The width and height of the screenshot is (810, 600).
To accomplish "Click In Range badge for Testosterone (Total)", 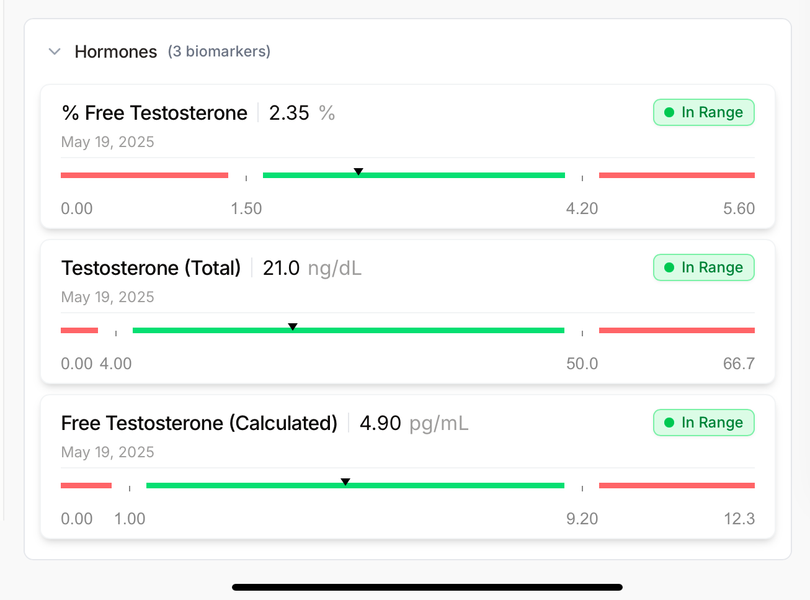I will pyautogui.click(x=703, y=267).
